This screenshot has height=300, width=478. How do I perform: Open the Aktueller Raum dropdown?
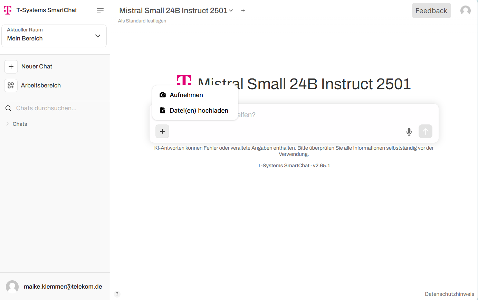54,36
